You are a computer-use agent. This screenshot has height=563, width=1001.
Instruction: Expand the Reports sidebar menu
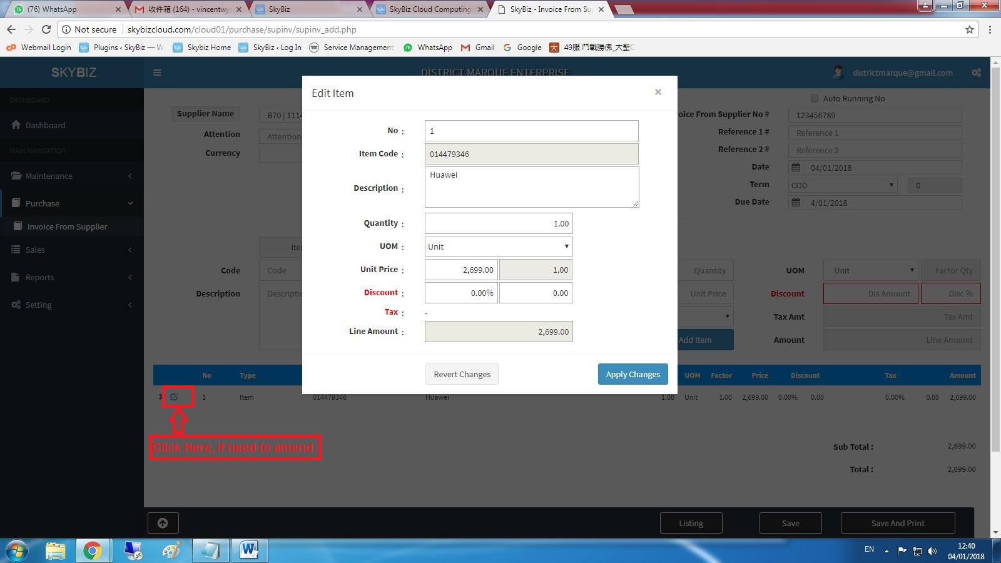pos(72,277)
